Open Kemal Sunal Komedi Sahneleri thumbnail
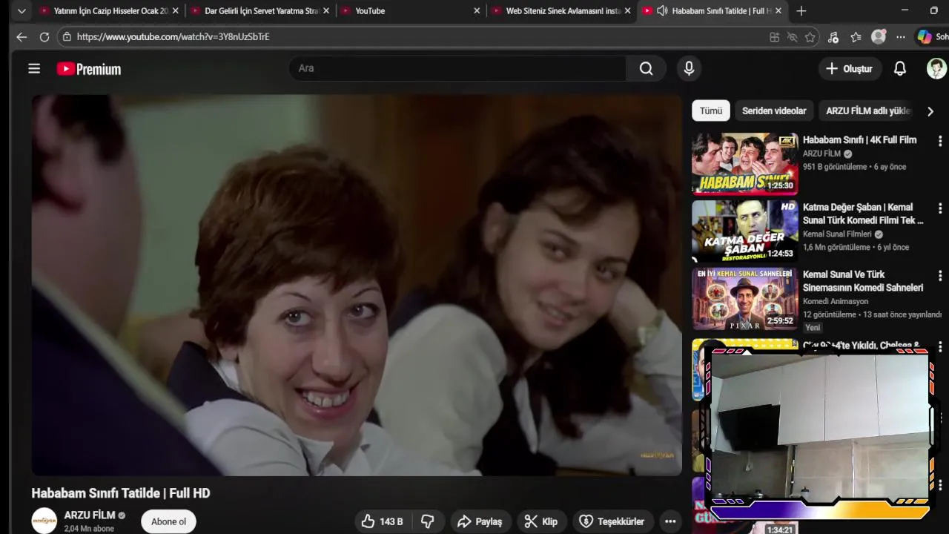Screen dimensions: 949x534 [745, 298]
